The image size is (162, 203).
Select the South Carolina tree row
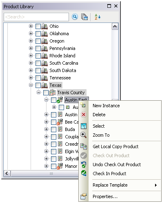(64, 63)
